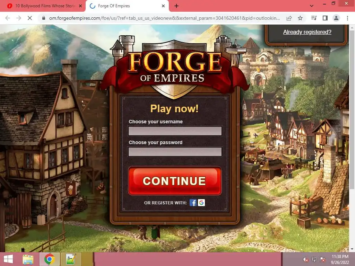Open a new browser tab
The width and height of the screenshot is (355, 266).
[x=176, y=6]
